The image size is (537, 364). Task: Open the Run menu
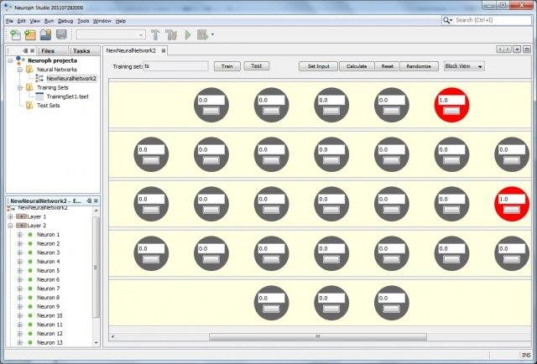click(x=49, y=21)
